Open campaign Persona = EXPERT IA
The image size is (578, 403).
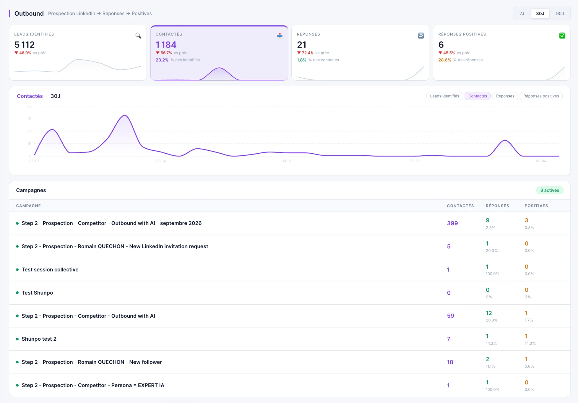tap(290, 385)
